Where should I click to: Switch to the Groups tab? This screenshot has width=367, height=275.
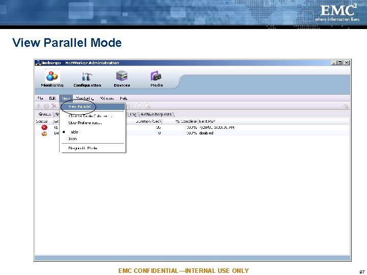[x=45, y=114]
